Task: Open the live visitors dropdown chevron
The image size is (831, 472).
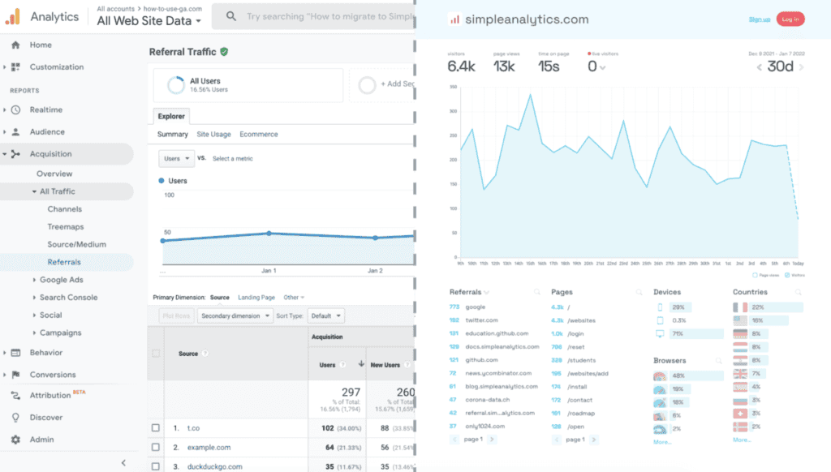Action: pos(603,68)
